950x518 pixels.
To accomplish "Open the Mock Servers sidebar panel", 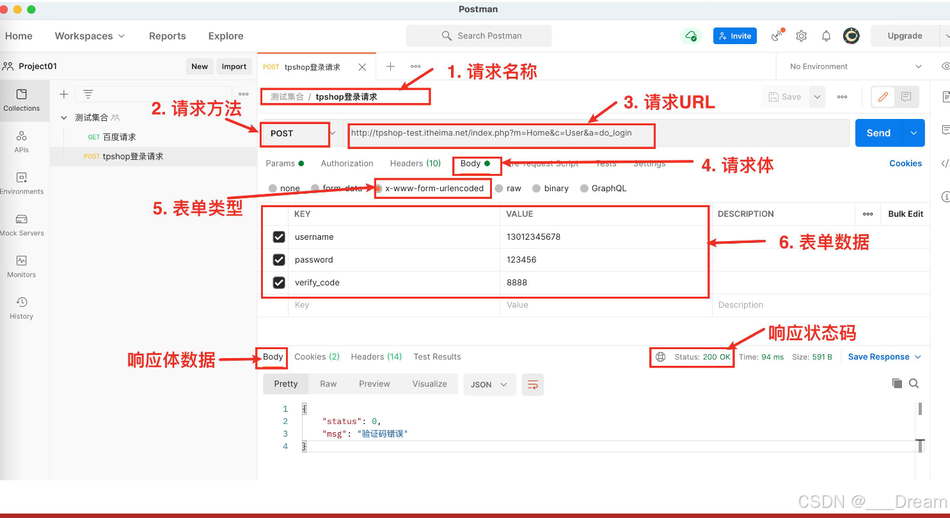I will coord(22,225).
